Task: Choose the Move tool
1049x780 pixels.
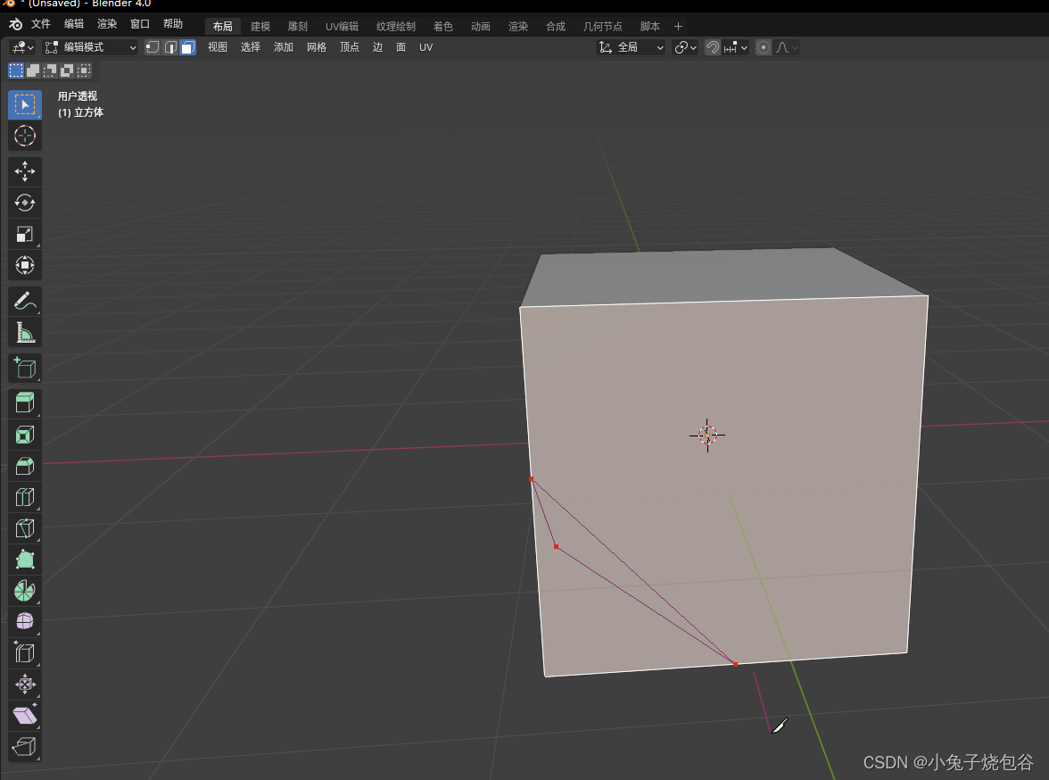Action: coord(25,171)
